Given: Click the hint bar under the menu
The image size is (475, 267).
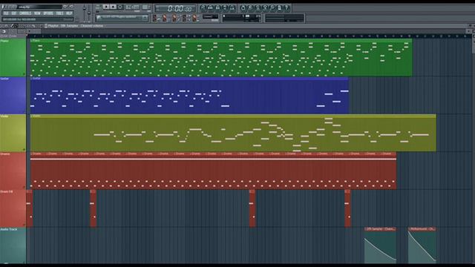Looking at the screenshot, I should click(x=38, y=19).
